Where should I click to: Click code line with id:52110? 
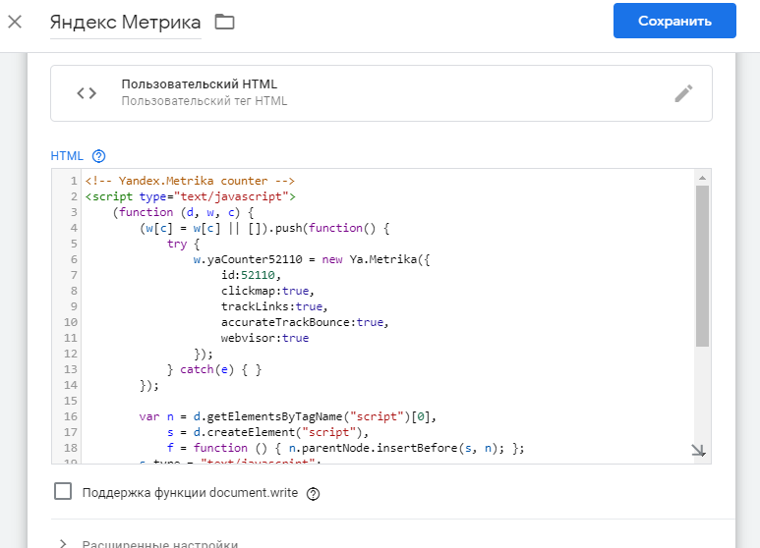point(251,275)
